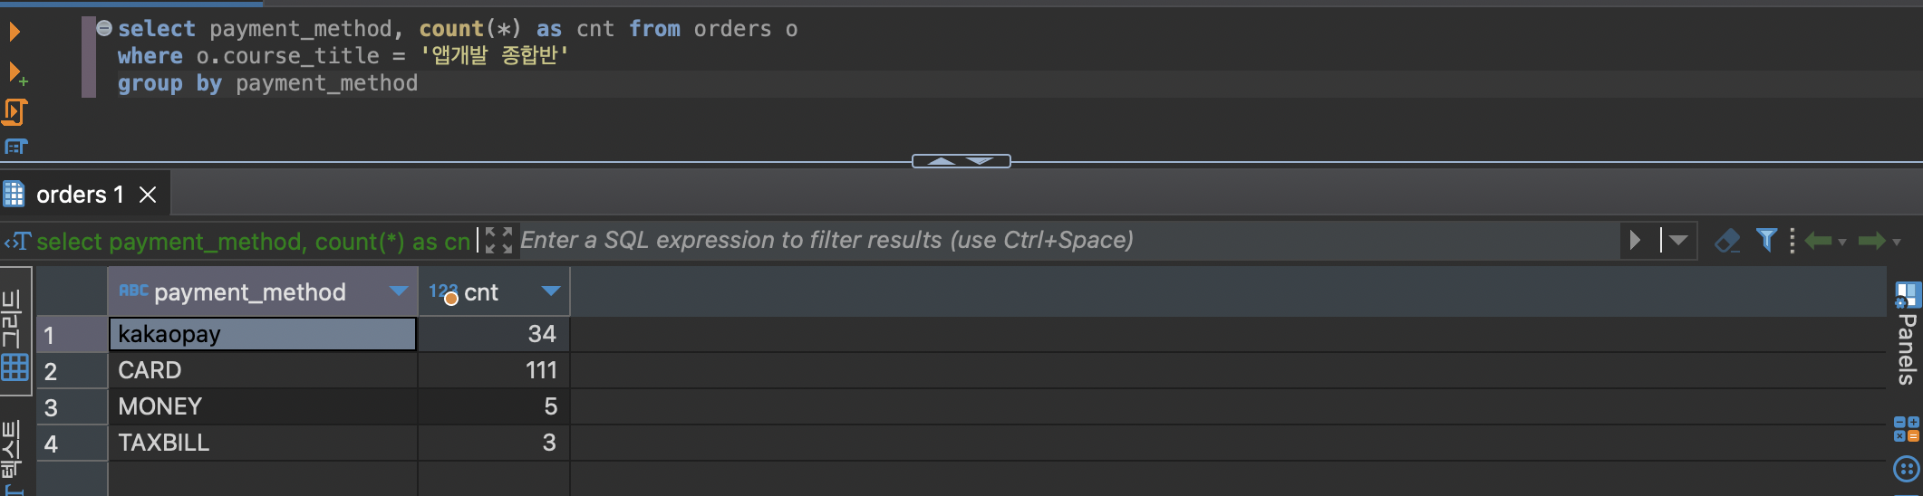Click the SQL filter expression input field
Viewport: 1923px width, 496px height.
[x=1060, y=240]
